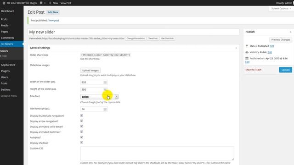
Task: Click the Upload images button
Action: point(90,70)
